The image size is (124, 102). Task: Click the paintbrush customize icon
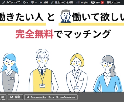(4, 2)
